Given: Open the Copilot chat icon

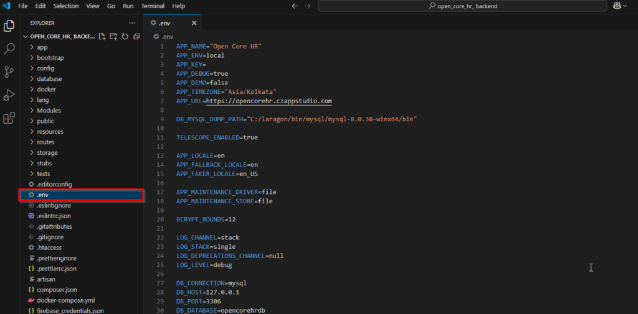Looking at the screenshot, I should click(616, 6).
